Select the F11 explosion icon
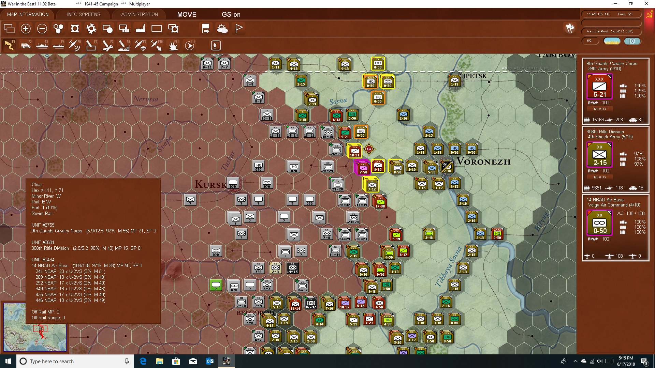Viewport: 655px width, 368px height. (173, 45)
